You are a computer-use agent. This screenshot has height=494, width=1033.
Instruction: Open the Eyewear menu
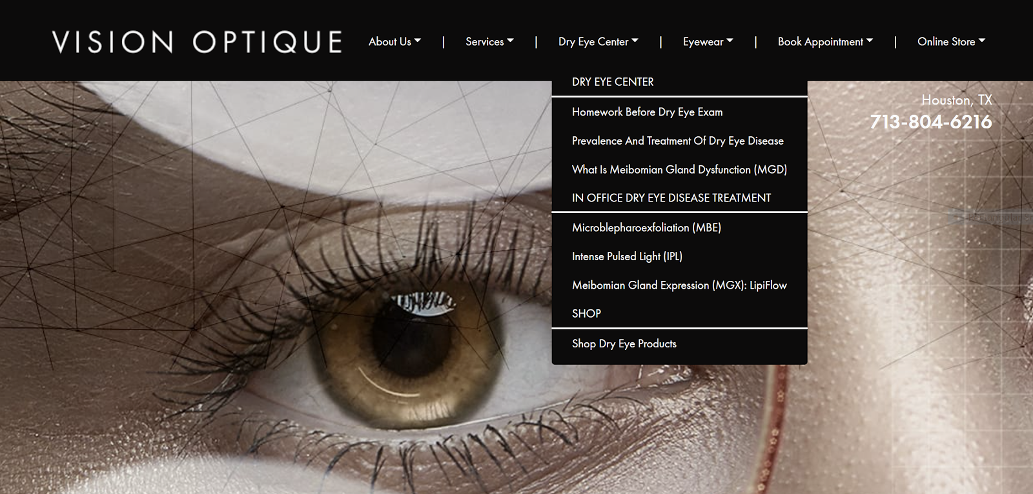click(x=708, y=41)
